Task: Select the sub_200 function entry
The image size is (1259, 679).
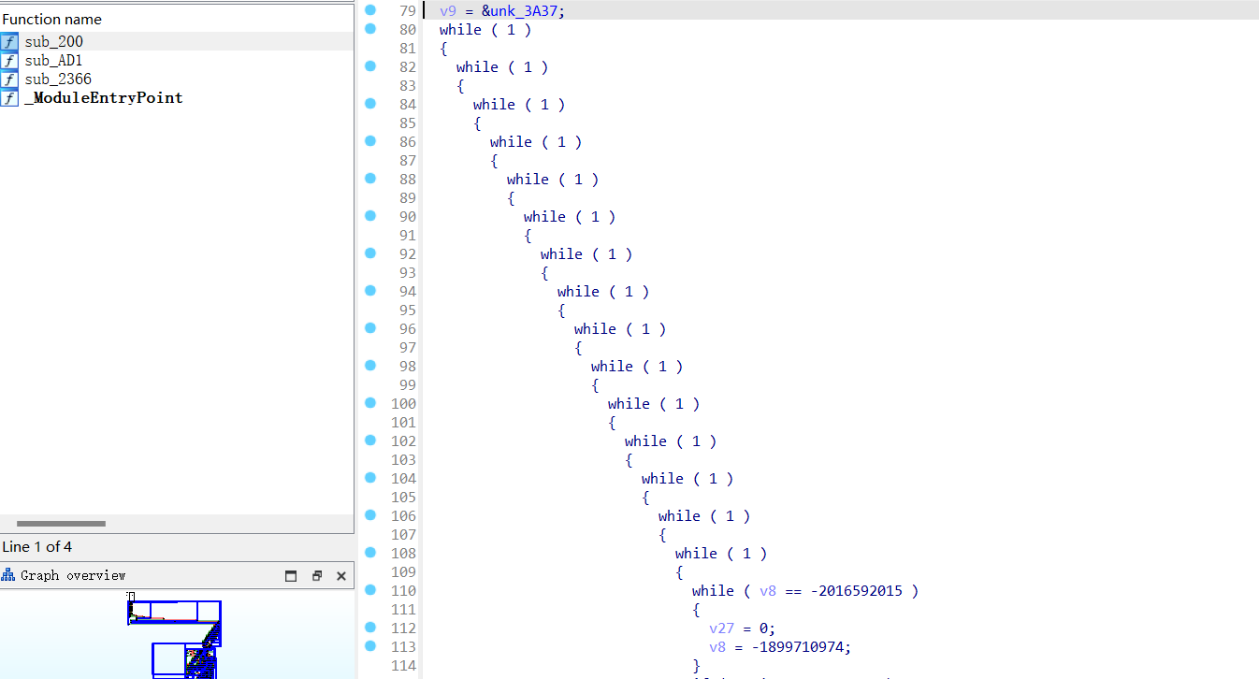Action: coord(177,41)
